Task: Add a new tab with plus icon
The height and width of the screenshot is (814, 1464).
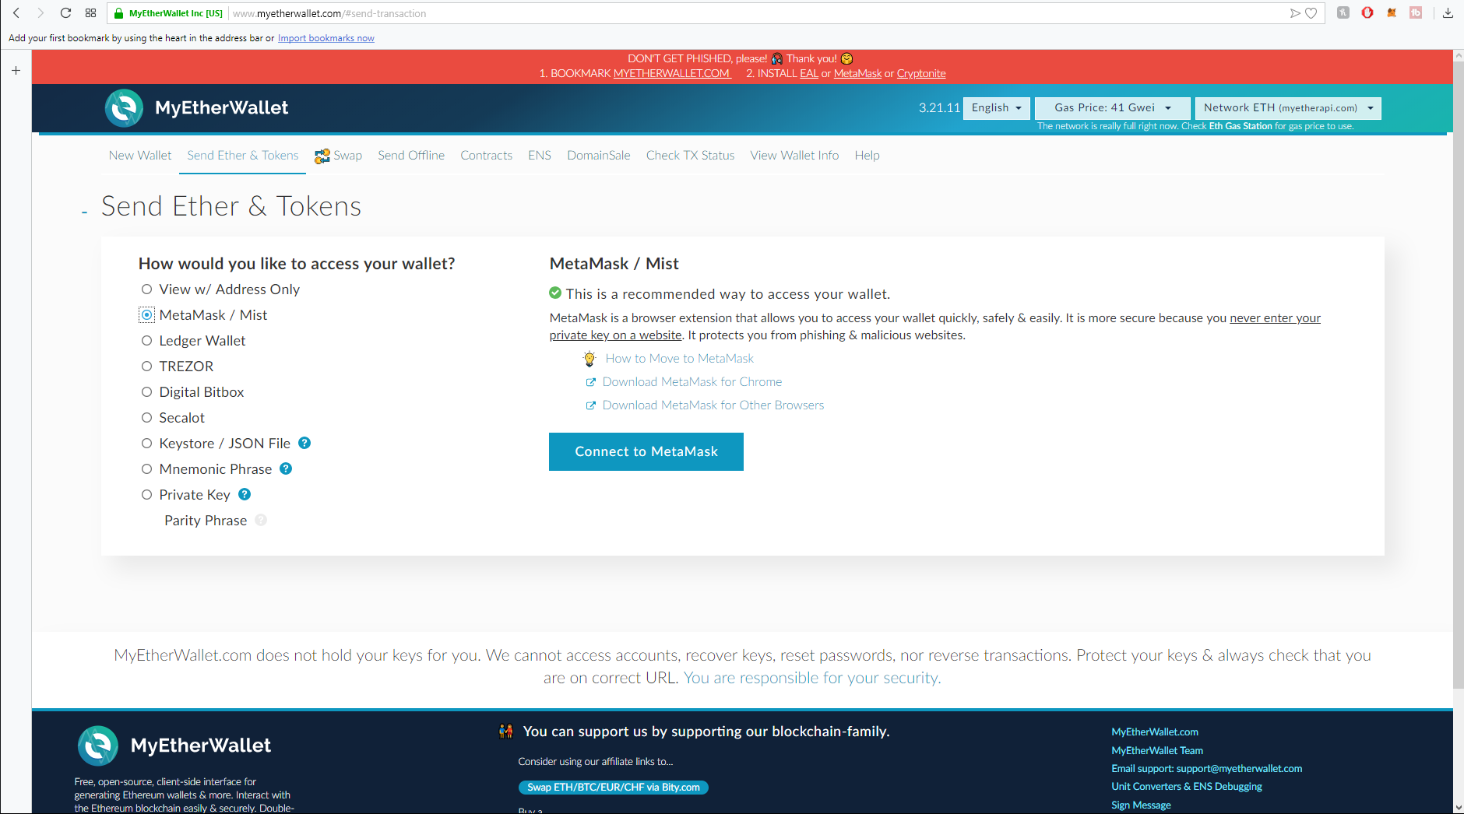Action: [16, 70]
